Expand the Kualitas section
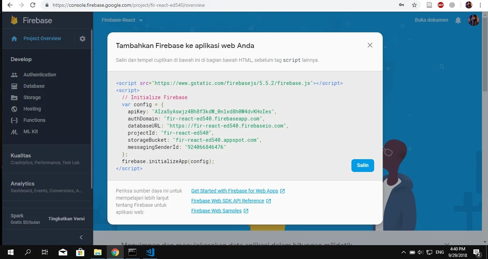This screenshot has height=259, width=488. 46,159
